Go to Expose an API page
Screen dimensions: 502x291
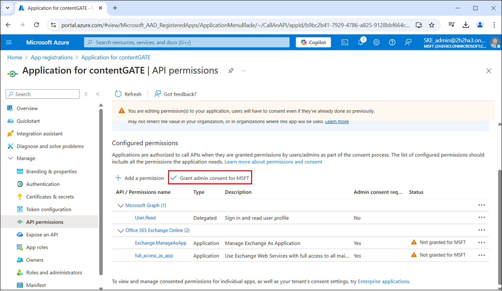coord(42,235)
